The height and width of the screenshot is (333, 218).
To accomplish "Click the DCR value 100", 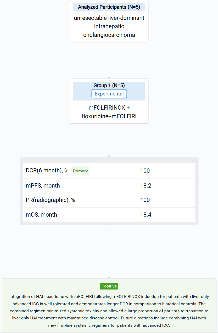I will 145,171.
